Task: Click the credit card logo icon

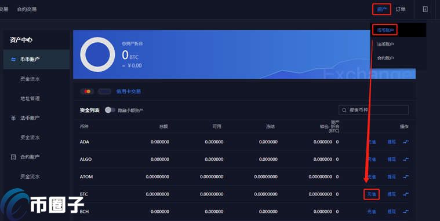Action: coord(88,91)
